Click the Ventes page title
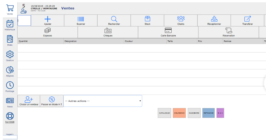 pos(68,8)
